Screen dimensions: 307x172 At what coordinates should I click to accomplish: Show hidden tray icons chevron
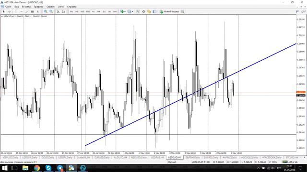click(x=259, y=168)
